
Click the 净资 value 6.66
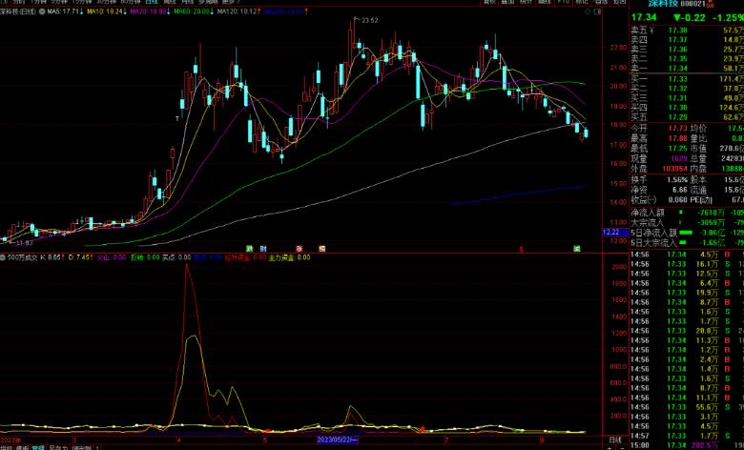pos(680,190)
